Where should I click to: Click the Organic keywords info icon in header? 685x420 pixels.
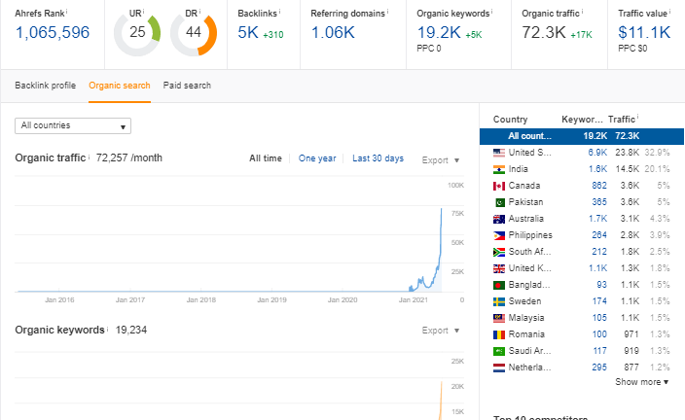(x=492, y=11)
